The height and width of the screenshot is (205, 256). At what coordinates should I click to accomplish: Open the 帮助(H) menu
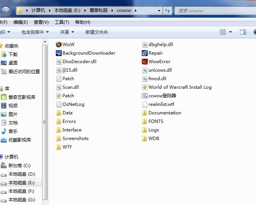click(x=83, y=22)
